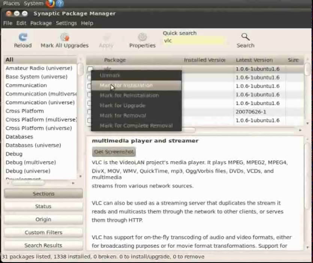Select Communication (multiverse) section
Image resolution: width=313 pixels, height=263 pixels.
(40, 94)
